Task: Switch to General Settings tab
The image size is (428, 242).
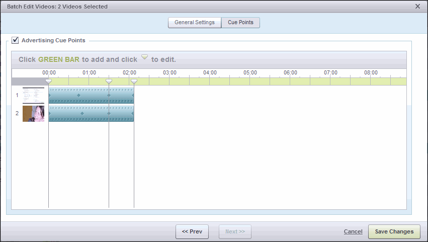Action: 194,23
